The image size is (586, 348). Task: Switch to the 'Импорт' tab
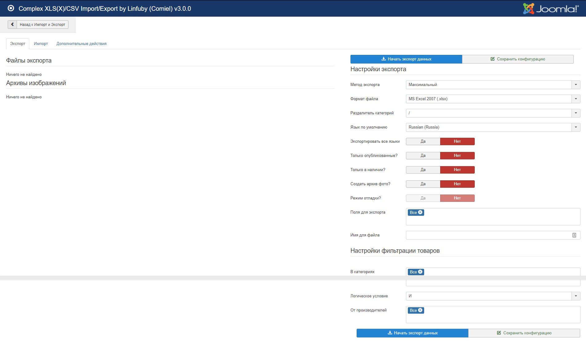click(x=41, y=44)
